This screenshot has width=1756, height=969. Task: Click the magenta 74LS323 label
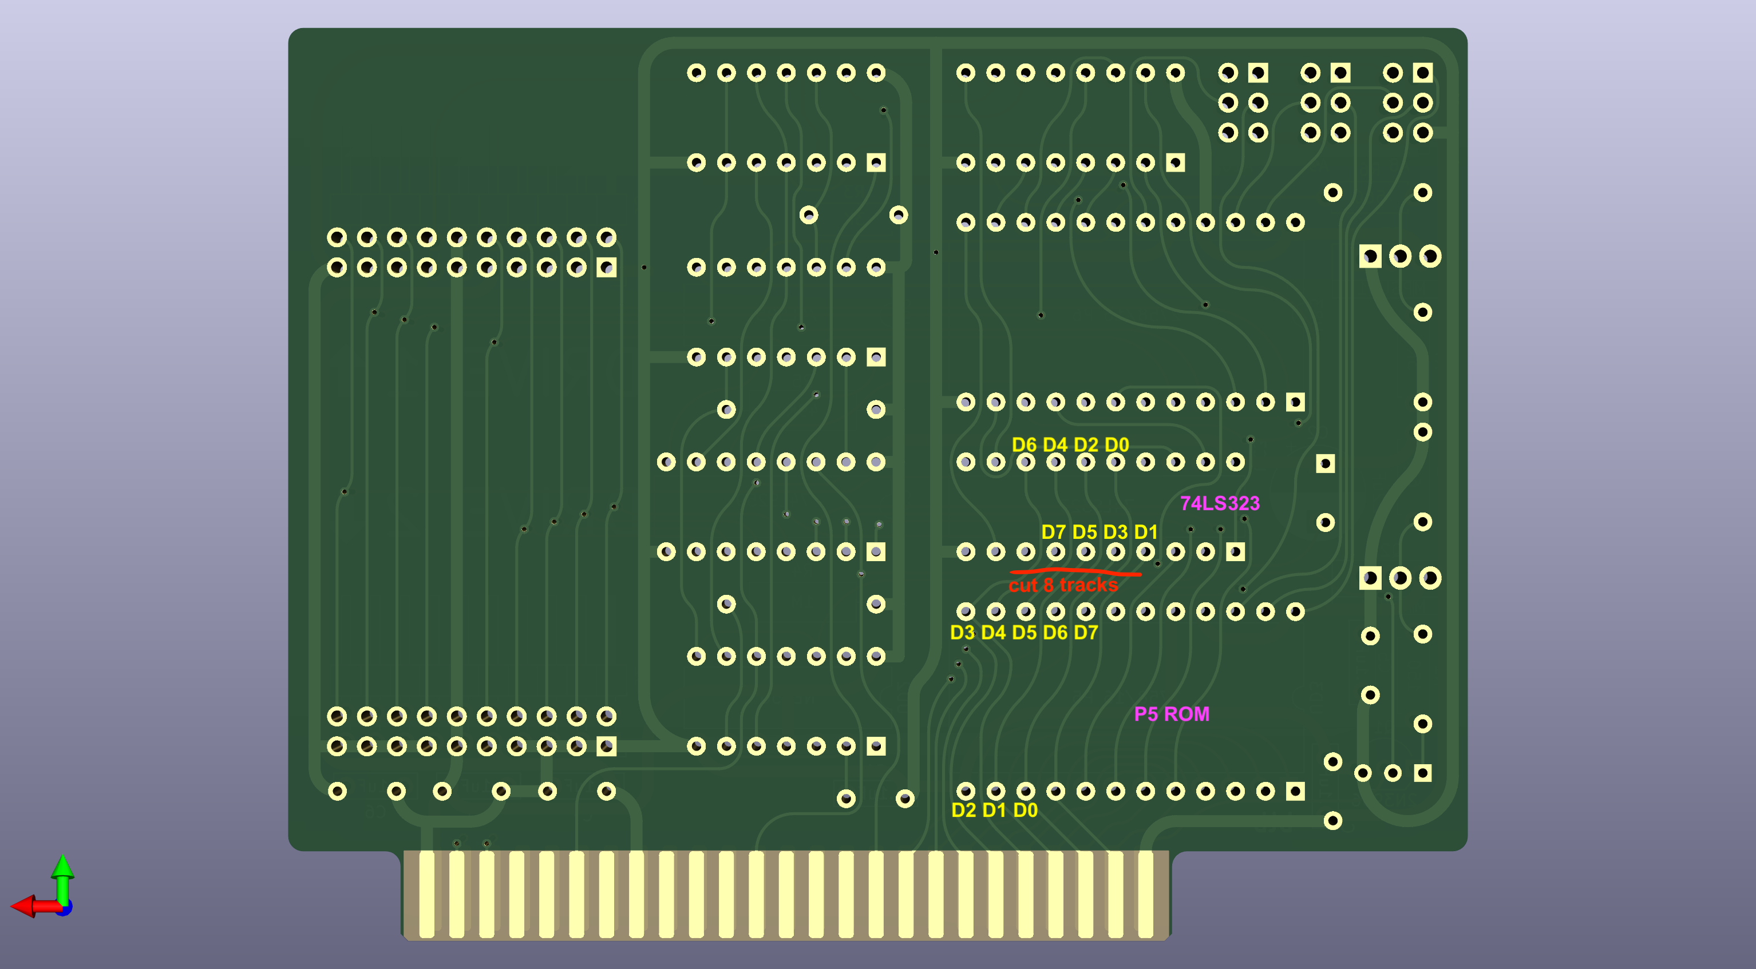click(1220, 503)
